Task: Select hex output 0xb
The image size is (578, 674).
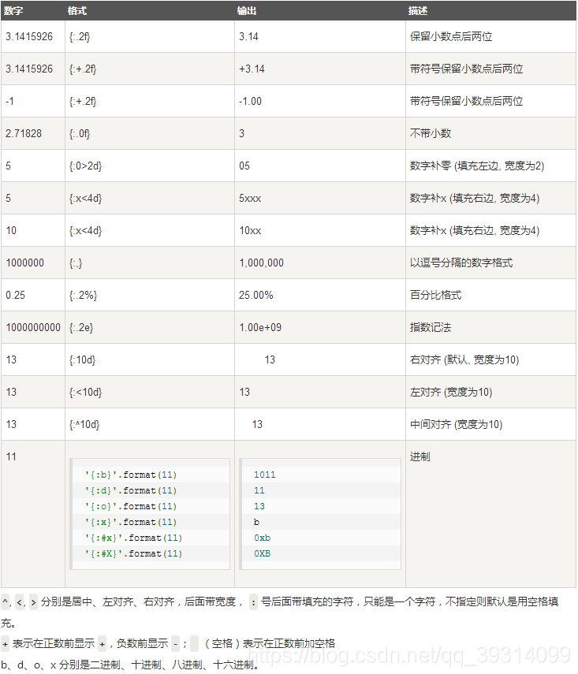Action: click(262, 538)
